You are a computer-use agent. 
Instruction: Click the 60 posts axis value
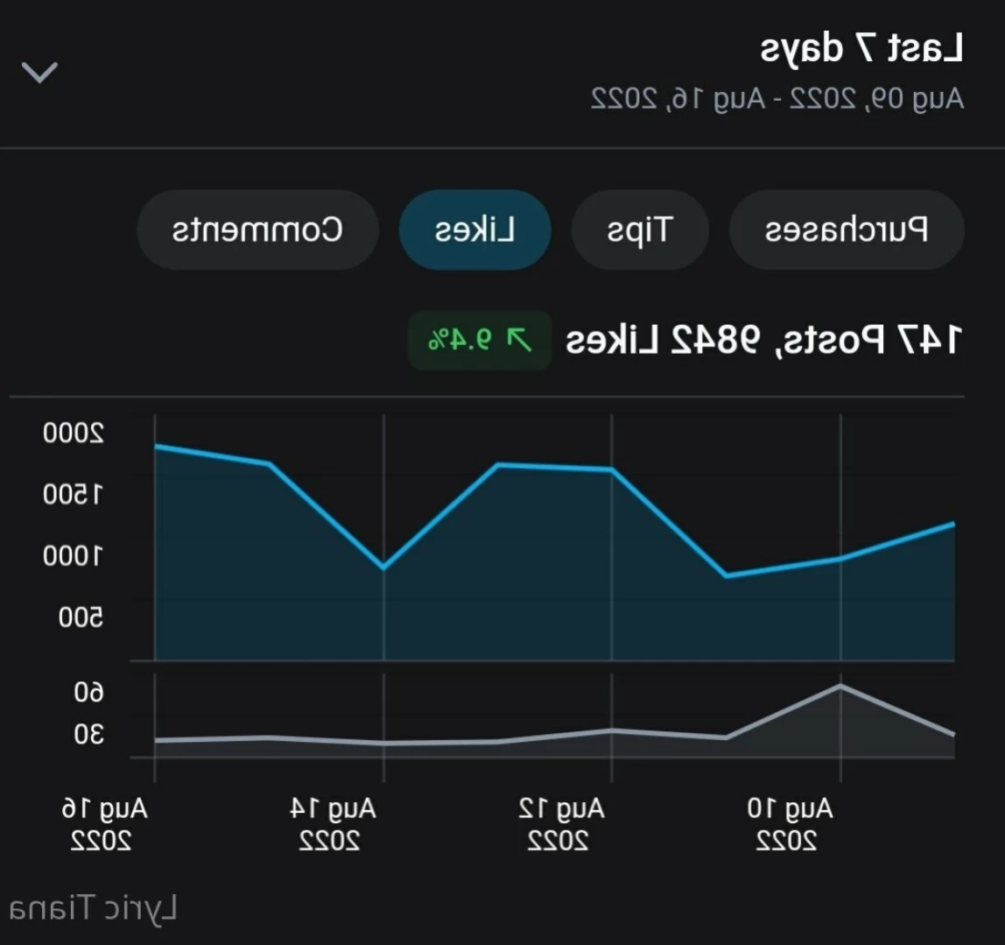pyautogui.click(x=88, y=693)
